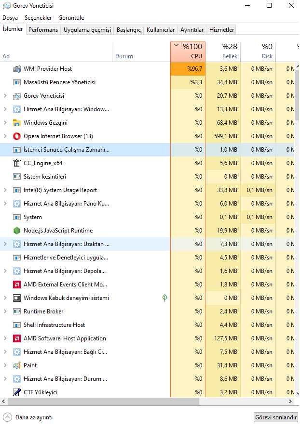The width and height of the screenshot is (300, 428).
Task: Click the AMD Software: Host Application icon
Action: pyautogui.click(x=17, y=338)
